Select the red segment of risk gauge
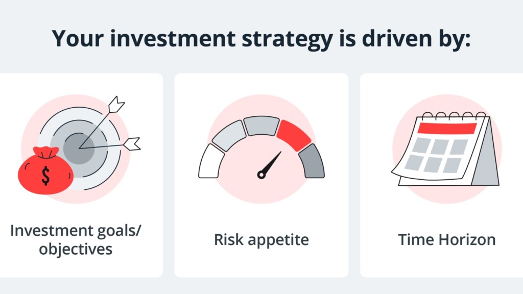Image resolution: width=523 pixels, height=294 pixels. click(x=294, y=135)
